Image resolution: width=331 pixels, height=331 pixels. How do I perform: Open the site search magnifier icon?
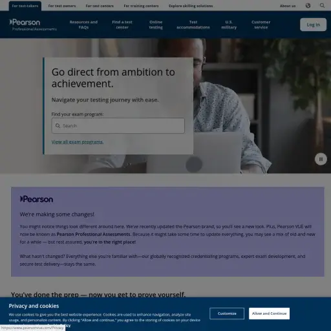tap(322, 6)
